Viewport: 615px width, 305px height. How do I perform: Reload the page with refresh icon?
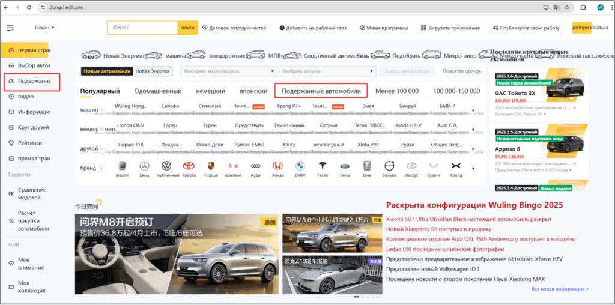click(29, 7)
